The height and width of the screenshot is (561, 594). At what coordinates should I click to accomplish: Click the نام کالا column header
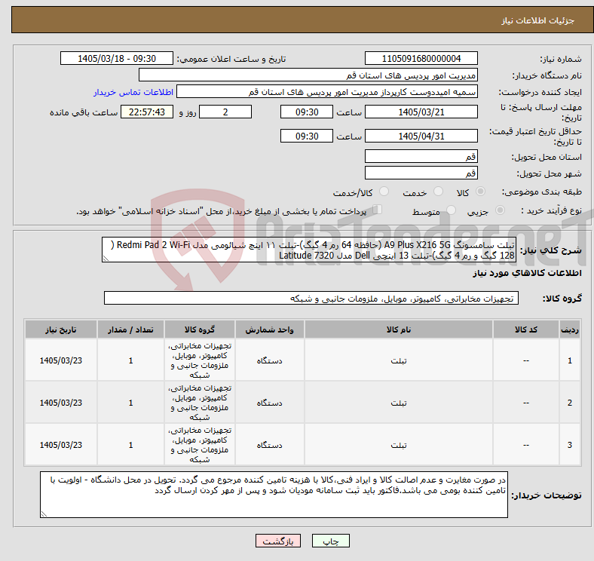[399, 330]
